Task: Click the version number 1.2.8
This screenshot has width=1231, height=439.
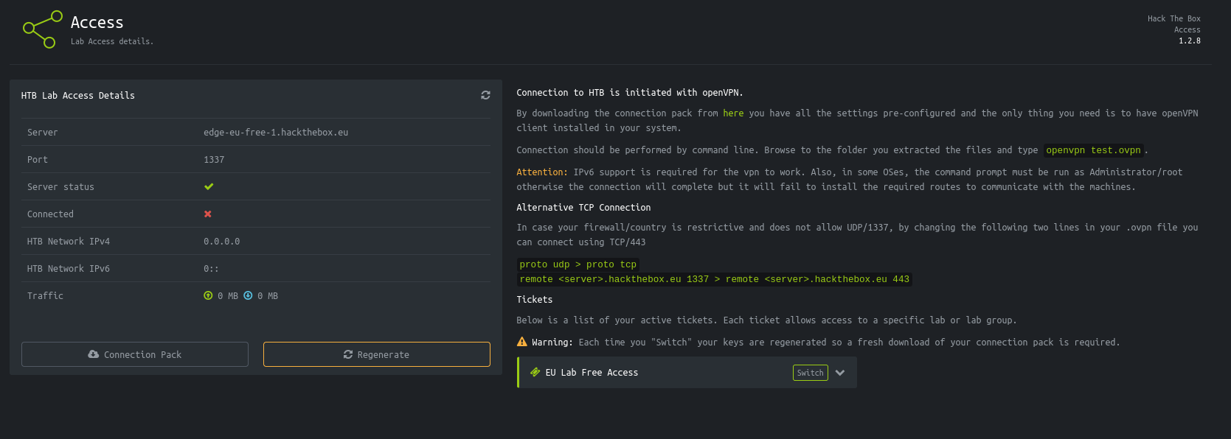Action: pos(1190,41)
